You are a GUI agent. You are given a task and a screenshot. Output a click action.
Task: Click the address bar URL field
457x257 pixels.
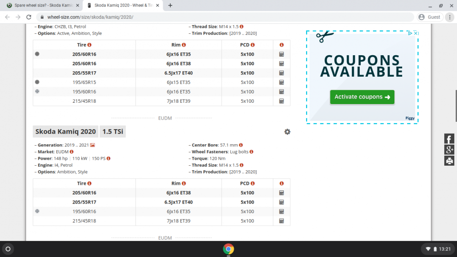224,17
